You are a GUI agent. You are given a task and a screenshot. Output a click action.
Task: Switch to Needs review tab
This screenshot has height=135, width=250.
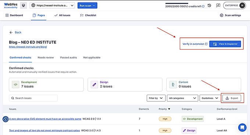click(46, 58)
